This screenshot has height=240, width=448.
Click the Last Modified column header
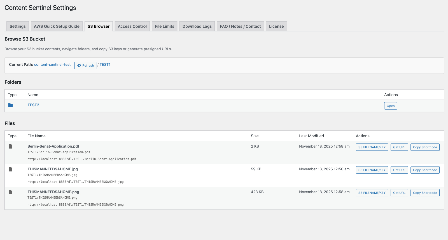pyautogui.click(x=311, y=136)
